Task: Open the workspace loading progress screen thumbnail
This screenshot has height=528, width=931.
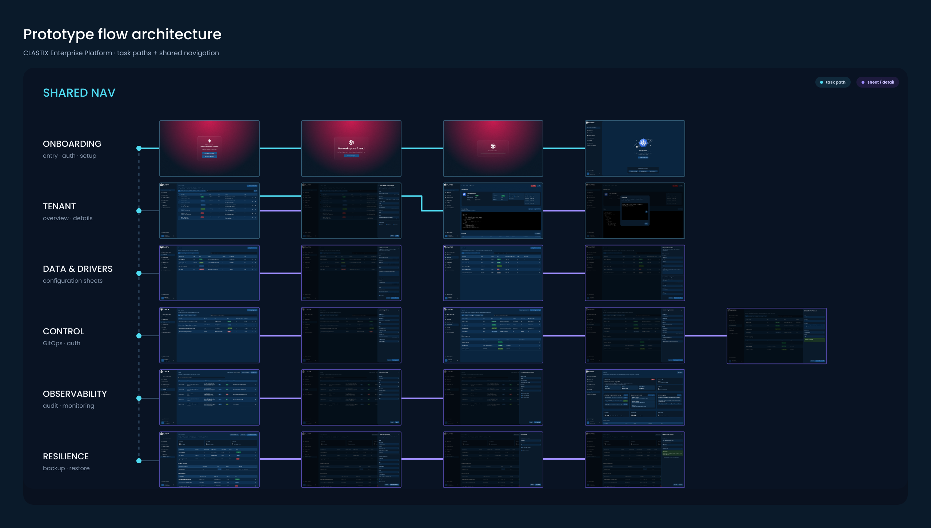Action: point(493,148)
